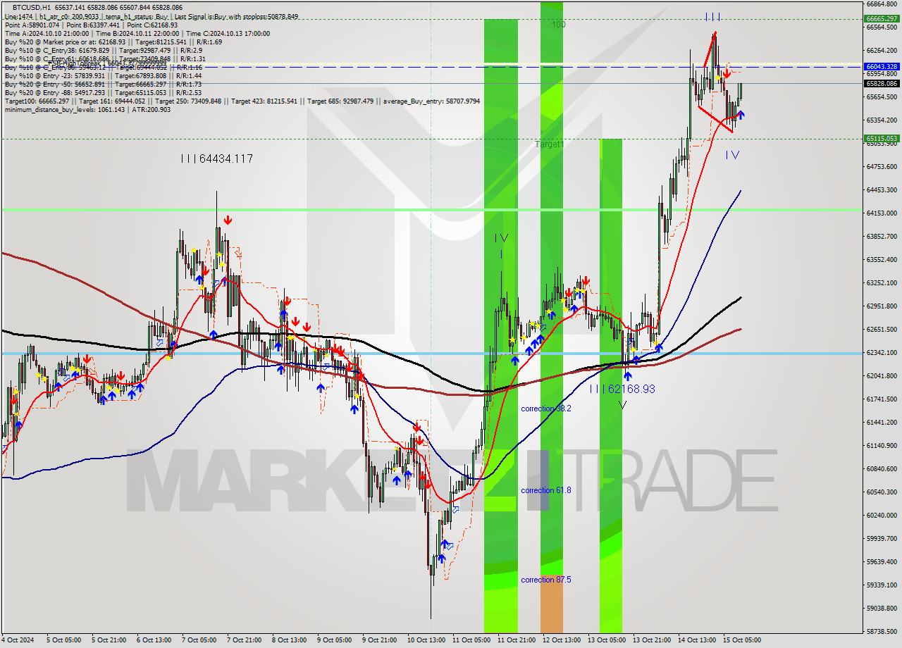The image size is (902, 648).
Task: Click the 'correction 87.5' label
Action: (546, 580)
